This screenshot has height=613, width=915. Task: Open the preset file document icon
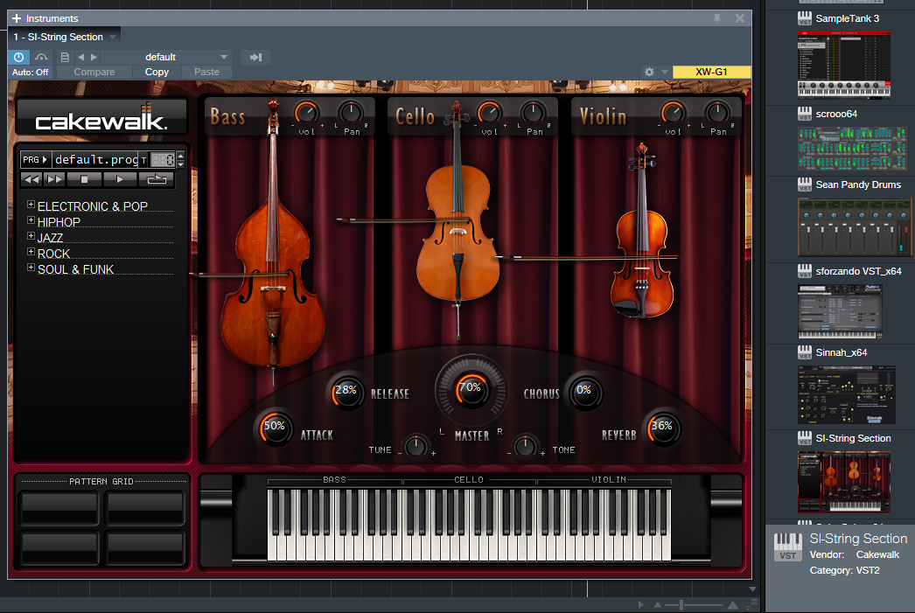click(x=65, y=57)
